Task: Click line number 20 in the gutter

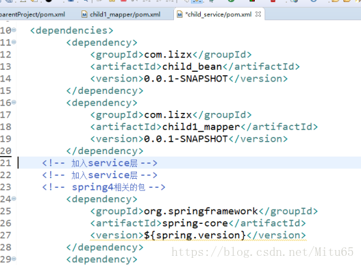Action: click(x=6, y=151)
